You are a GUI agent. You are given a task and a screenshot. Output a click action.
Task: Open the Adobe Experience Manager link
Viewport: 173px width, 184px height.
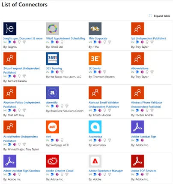pos(106,171)
